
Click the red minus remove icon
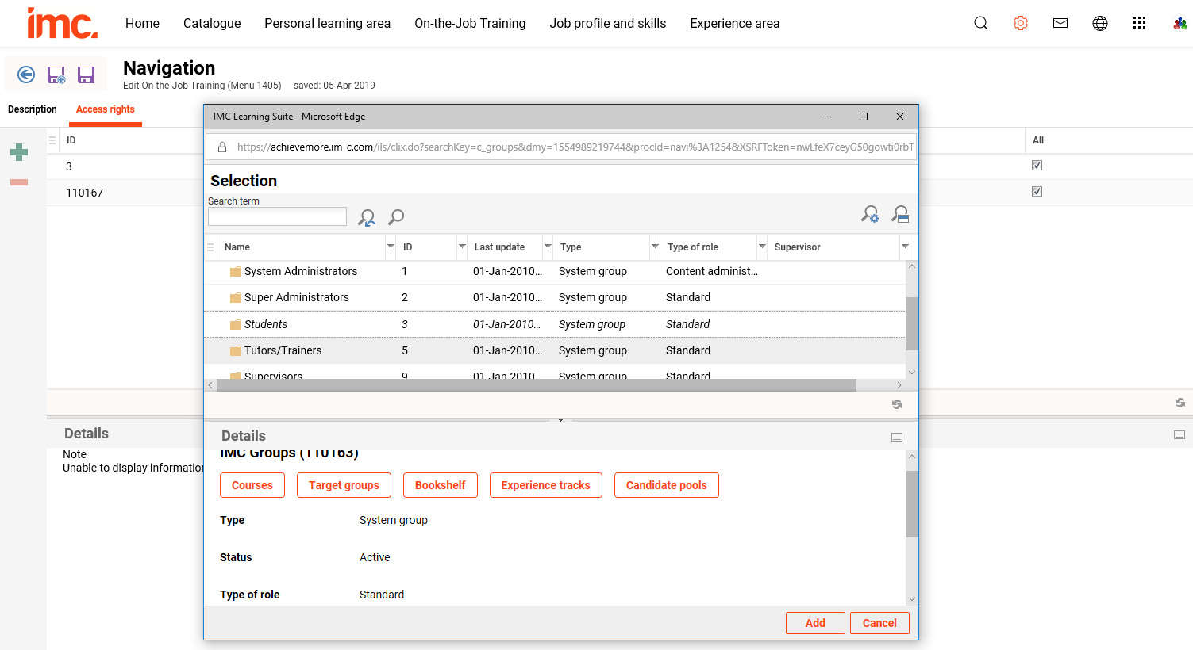[x=19, y=182]
